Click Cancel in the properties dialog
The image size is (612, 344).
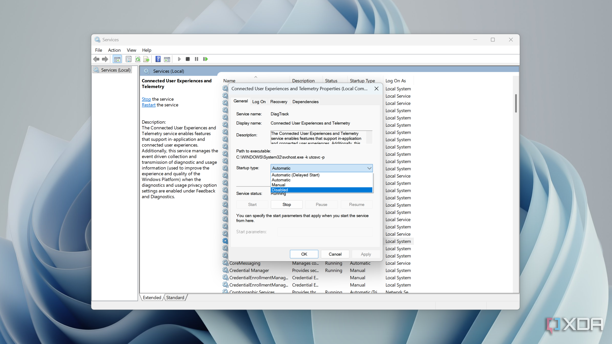pos(335,254)
